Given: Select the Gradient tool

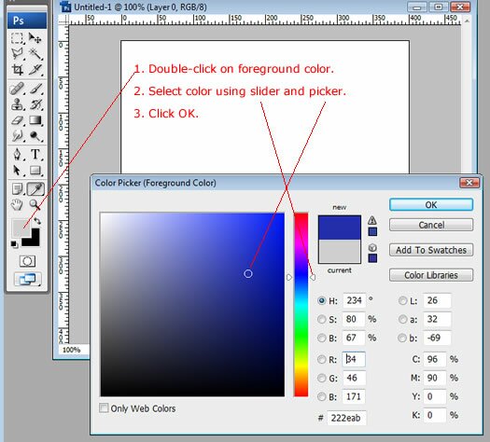Looking at the screenshot, I should 35,120.
